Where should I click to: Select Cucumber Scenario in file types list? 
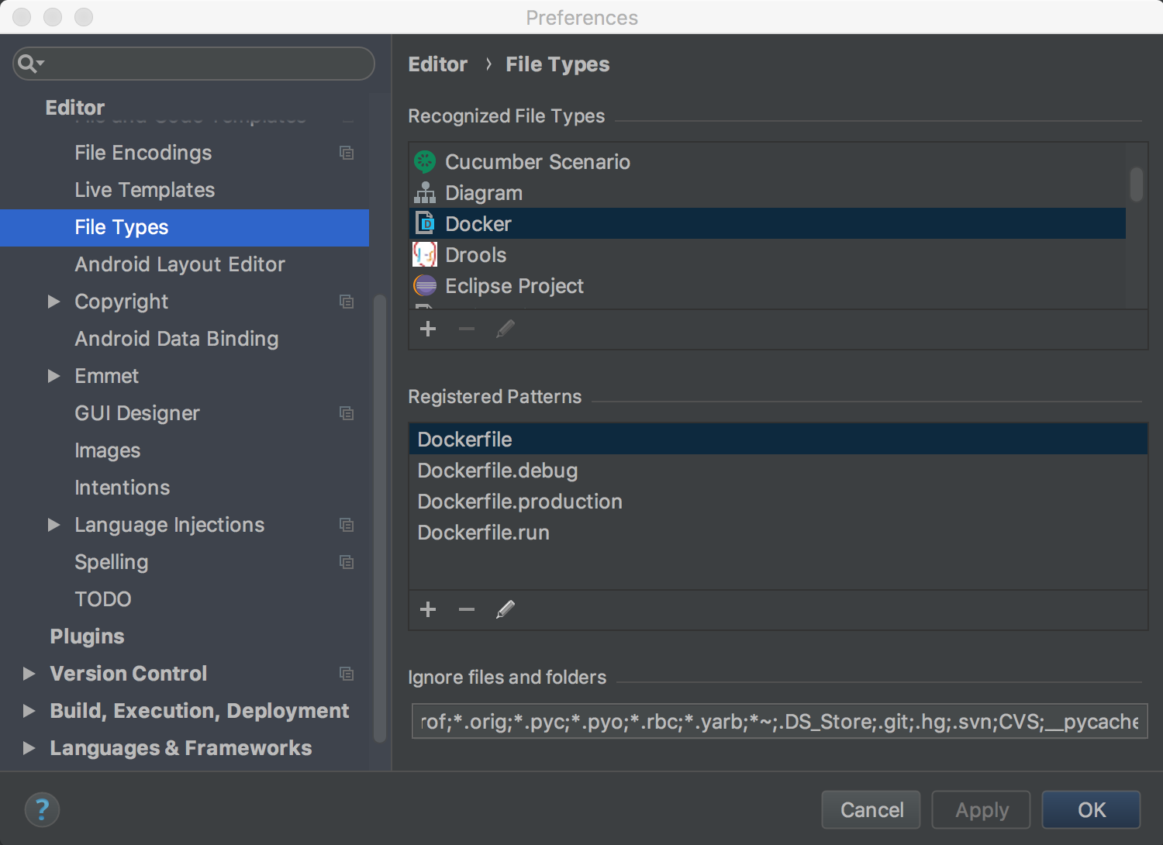click(768, 161)
